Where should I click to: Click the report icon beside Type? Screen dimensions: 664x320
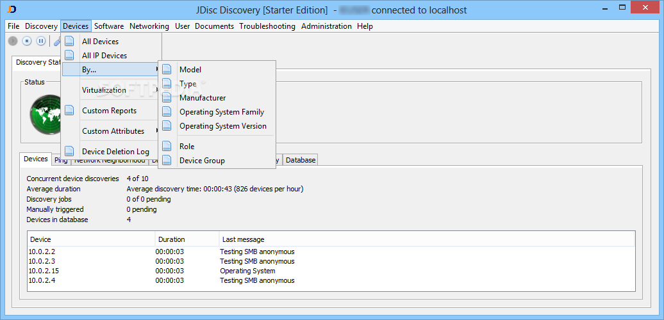pos(167,84)
